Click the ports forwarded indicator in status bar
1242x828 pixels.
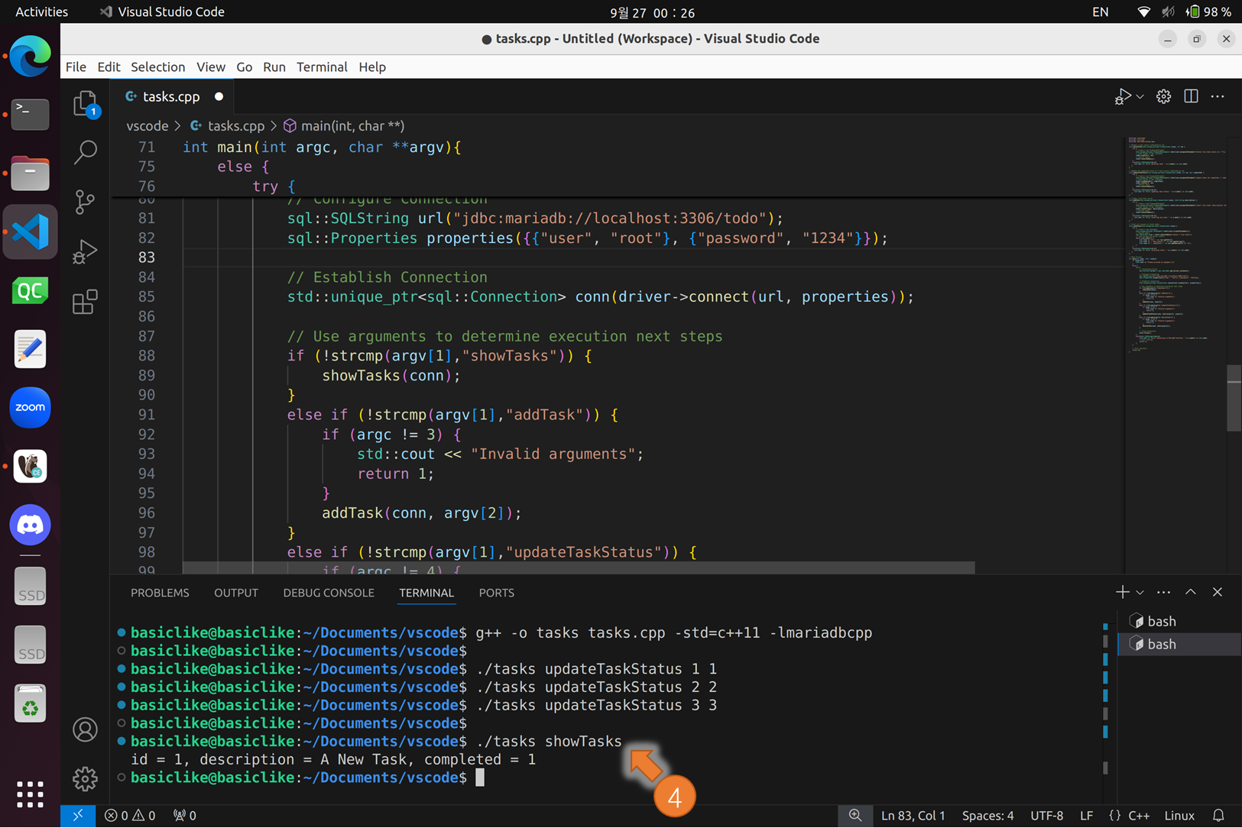(x=185, y=816)
